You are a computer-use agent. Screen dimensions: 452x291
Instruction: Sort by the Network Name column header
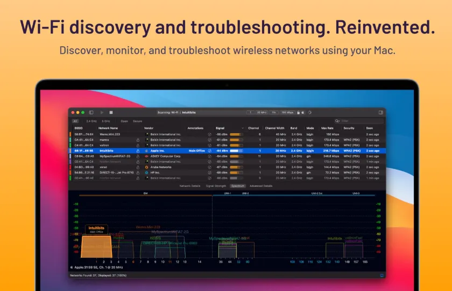coord(108,128)
